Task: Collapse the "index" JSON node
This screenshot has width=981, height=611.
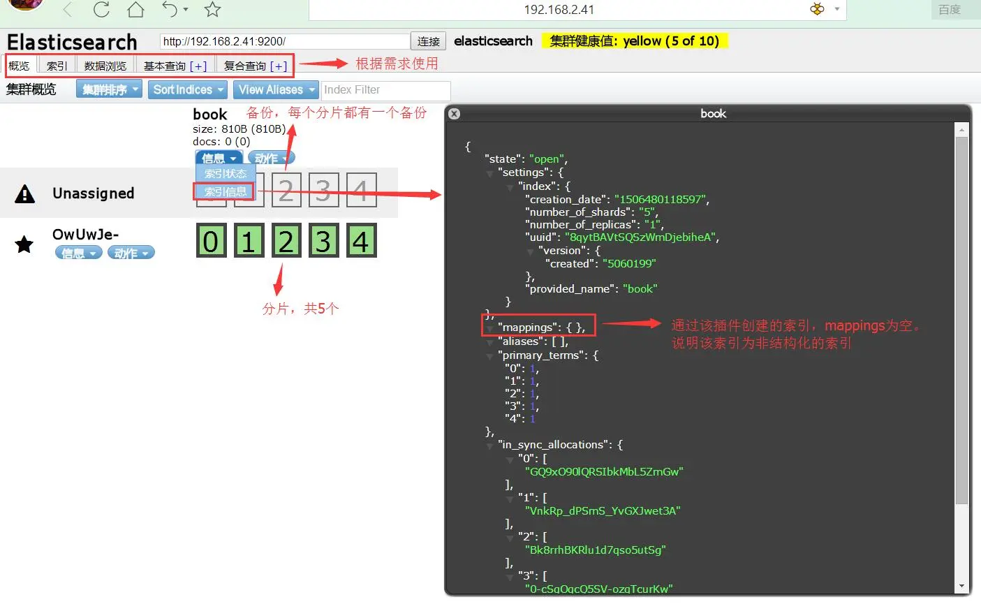Action: (510, 188)
